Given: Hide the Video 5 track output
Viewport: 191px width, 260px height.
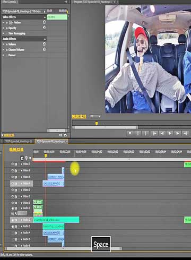Looking at the screenshot, I should click(x=12, y=177).
